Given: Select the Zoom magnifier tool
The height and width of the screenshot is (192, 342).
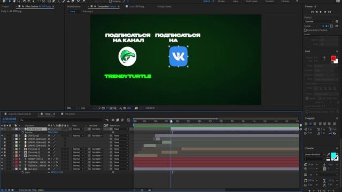Looking at the screenshot, I should click(x=19, y=1).
